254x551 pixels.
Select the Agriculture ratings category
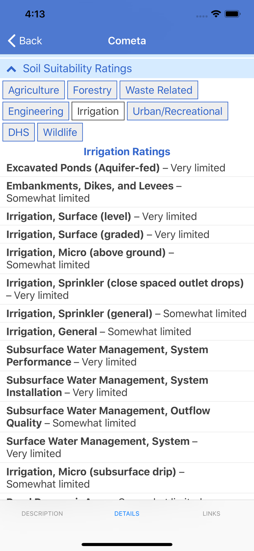[x=34, y=90]
